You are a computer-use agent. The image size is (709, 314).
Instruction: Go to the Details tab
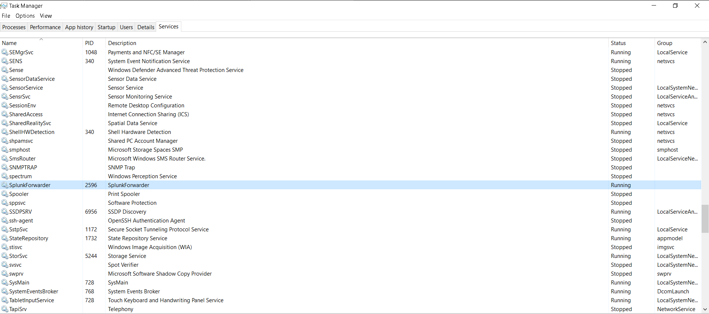(x=146, y=27)
